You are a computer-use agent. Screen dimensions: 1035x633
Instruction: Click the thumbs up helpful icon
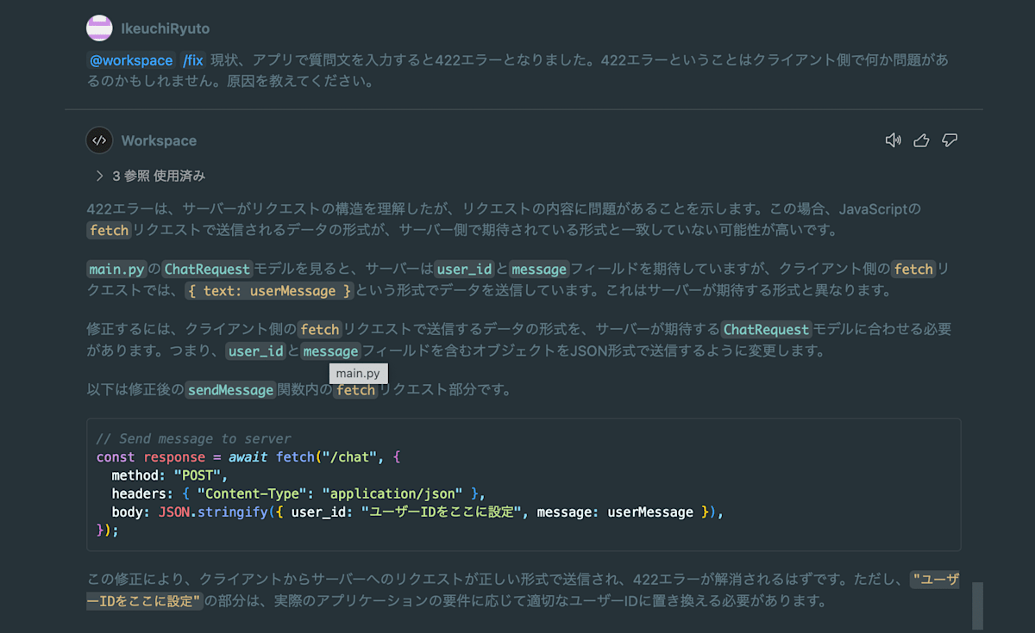click(x=921, y=140)
